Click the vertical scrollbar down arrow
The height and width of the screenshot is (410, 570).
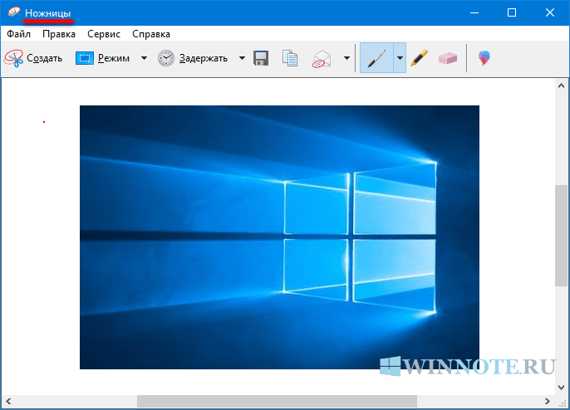[561, 388]
